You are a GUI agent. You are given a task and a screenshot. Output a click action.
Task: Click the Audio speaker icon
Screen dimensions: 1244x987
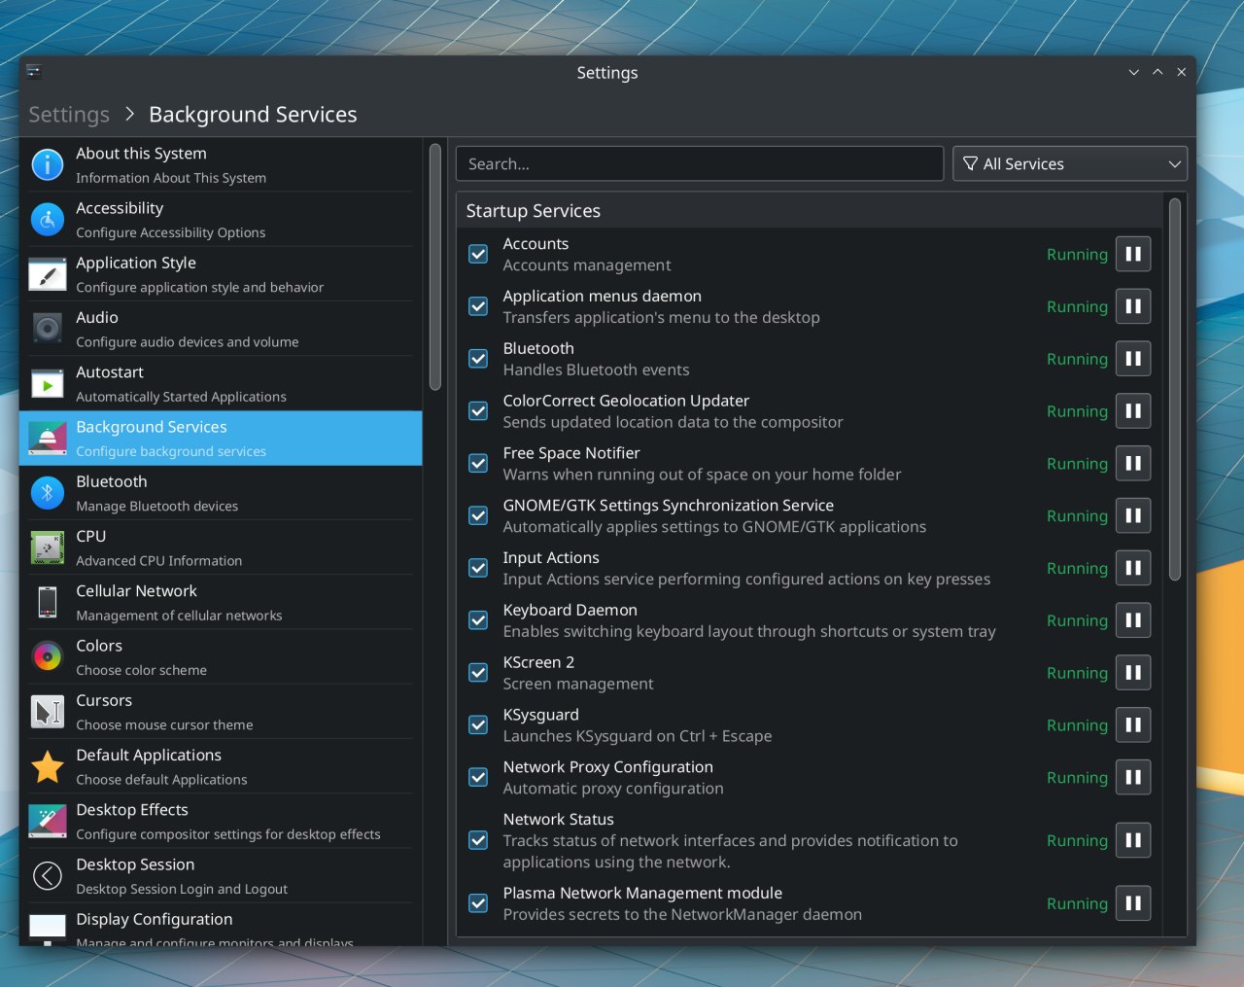point(47,329)
